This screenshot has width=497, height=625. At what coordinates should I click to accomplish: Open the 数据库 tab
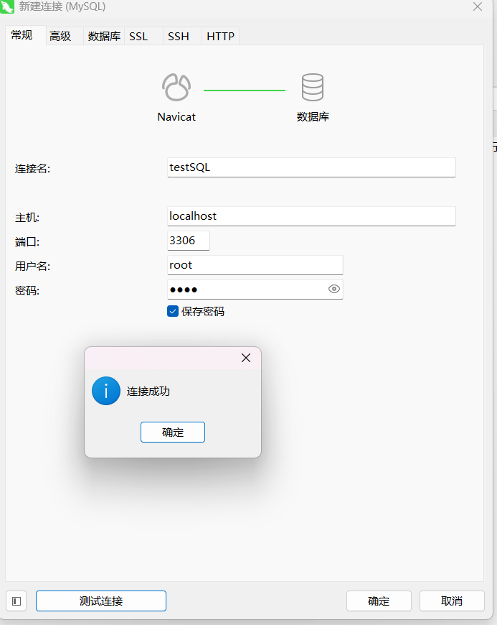[x=104, y=36]
